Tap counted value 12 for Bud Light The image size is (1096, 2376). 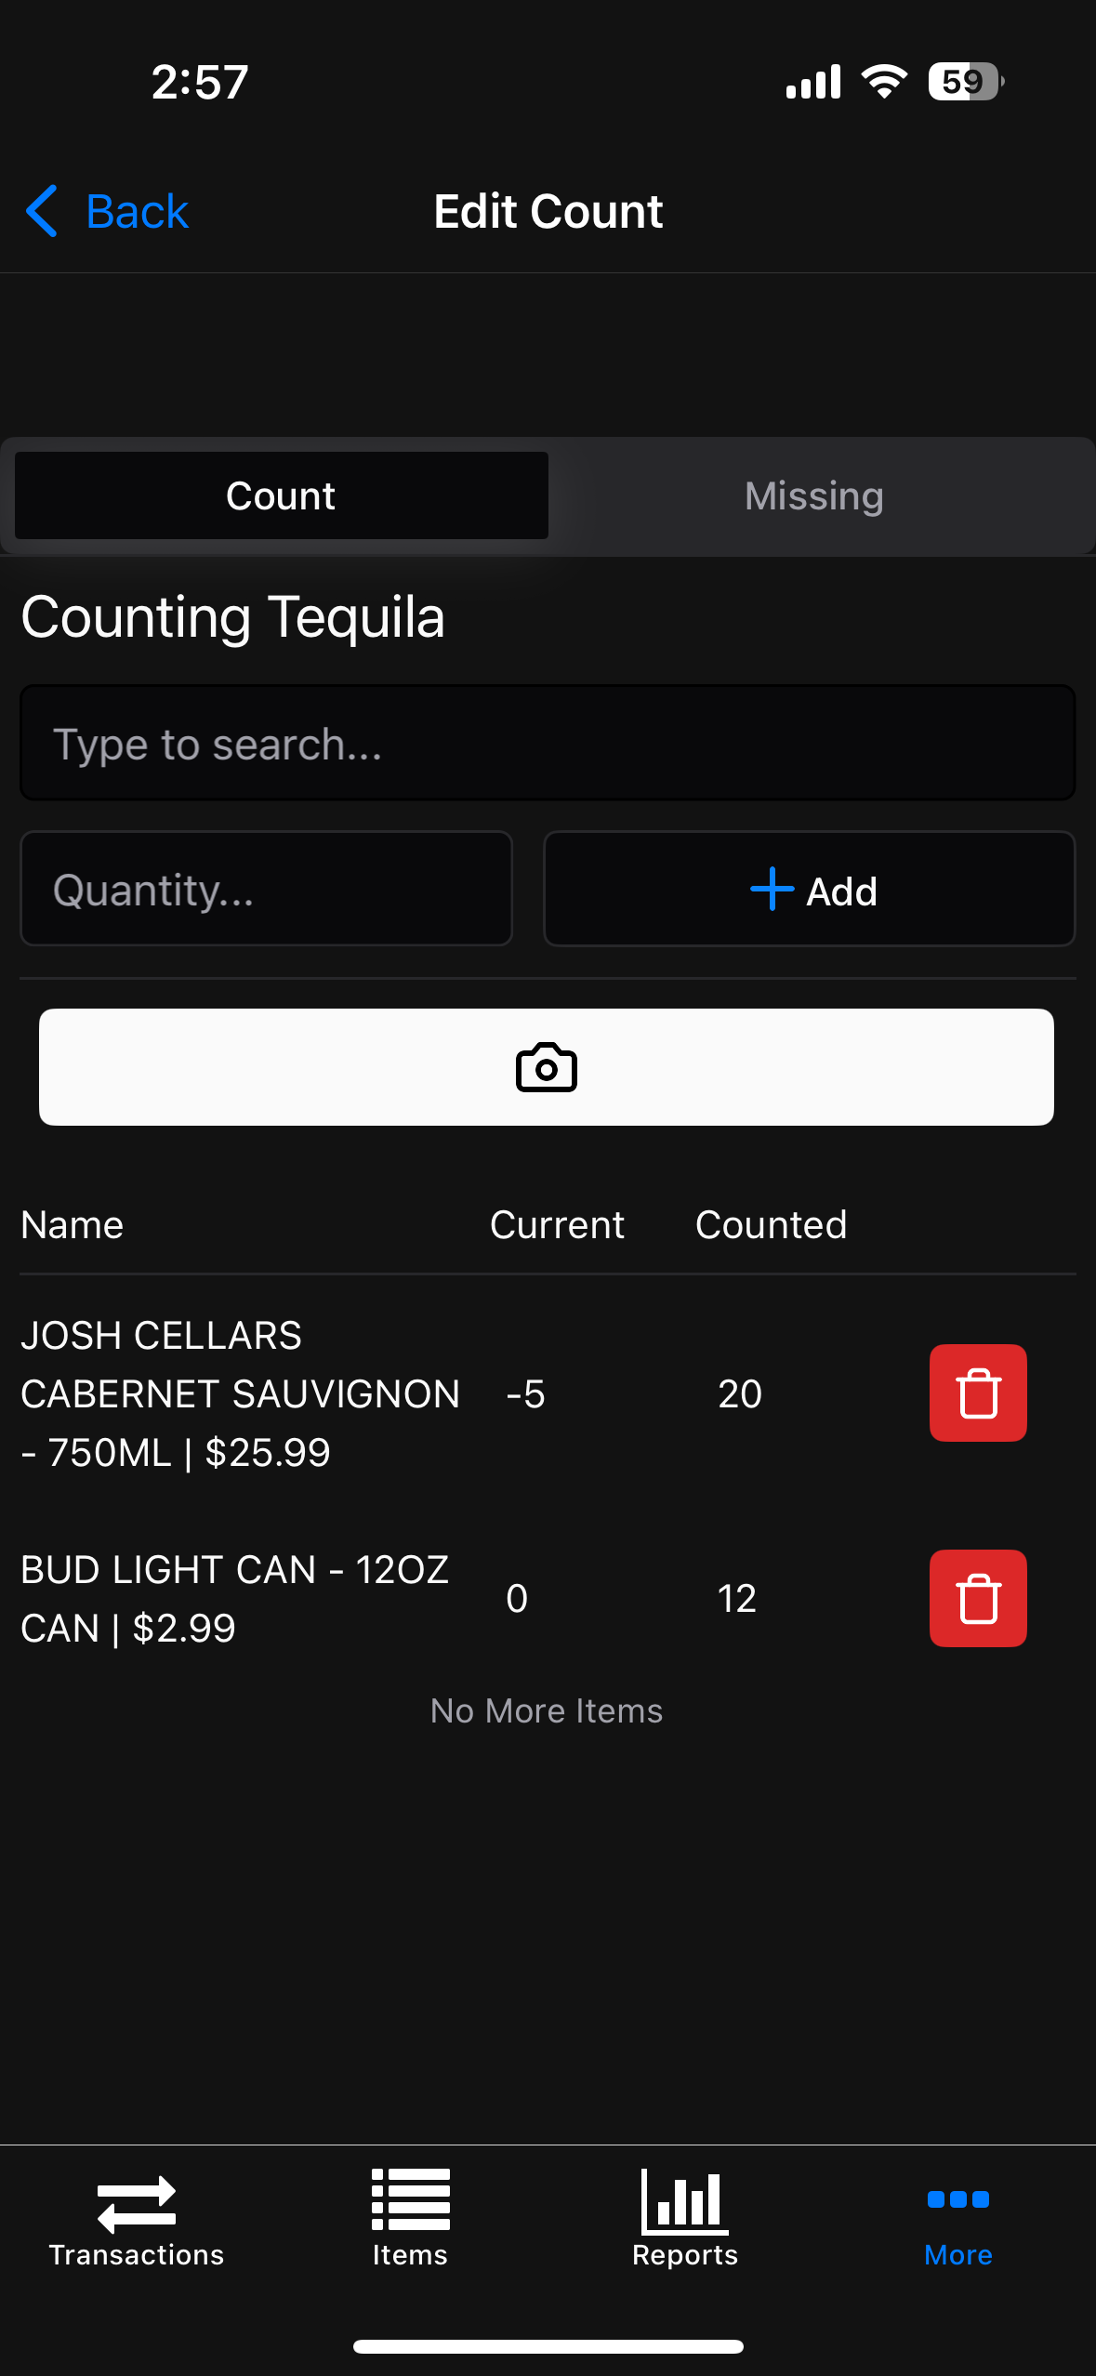point(737,1598)
